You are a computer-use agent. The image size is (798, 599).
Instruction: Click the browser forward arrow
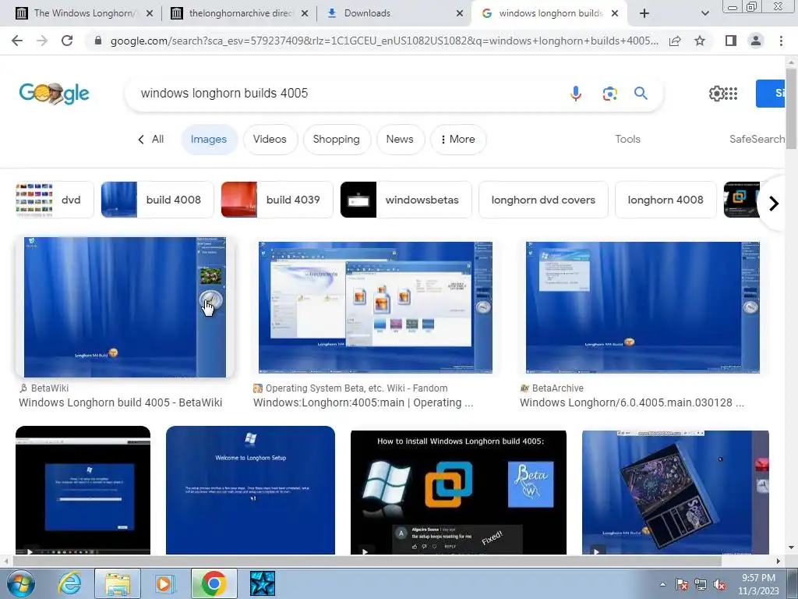pyautogui.click(x=42, y=41)
